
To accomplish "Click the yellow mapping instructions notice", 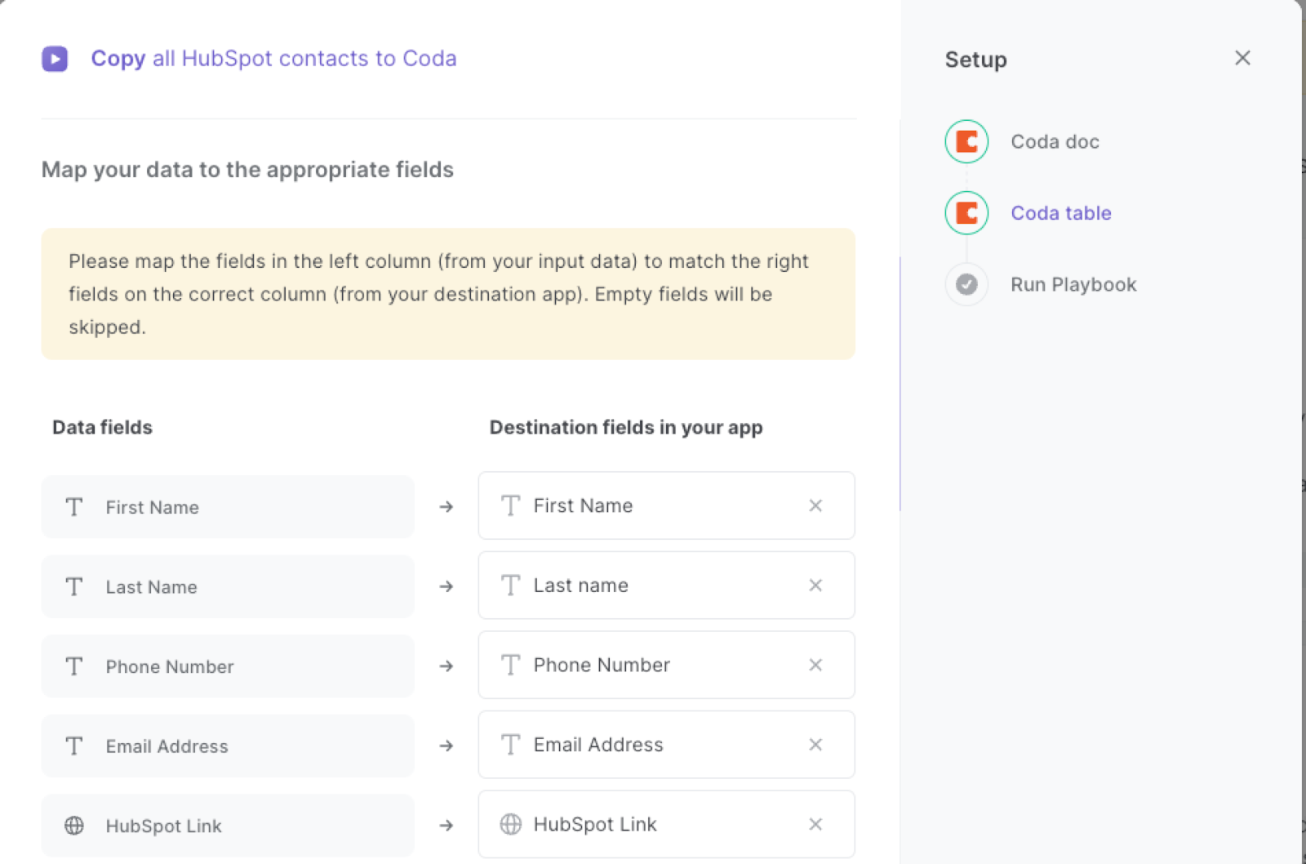I will (x=448, y=294).
